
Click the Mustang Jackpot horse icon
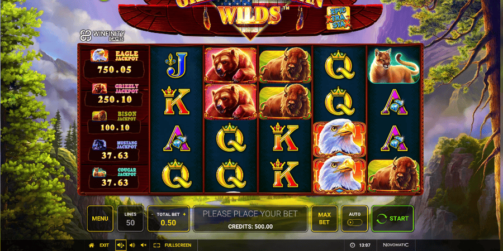[x=99, y=144]
